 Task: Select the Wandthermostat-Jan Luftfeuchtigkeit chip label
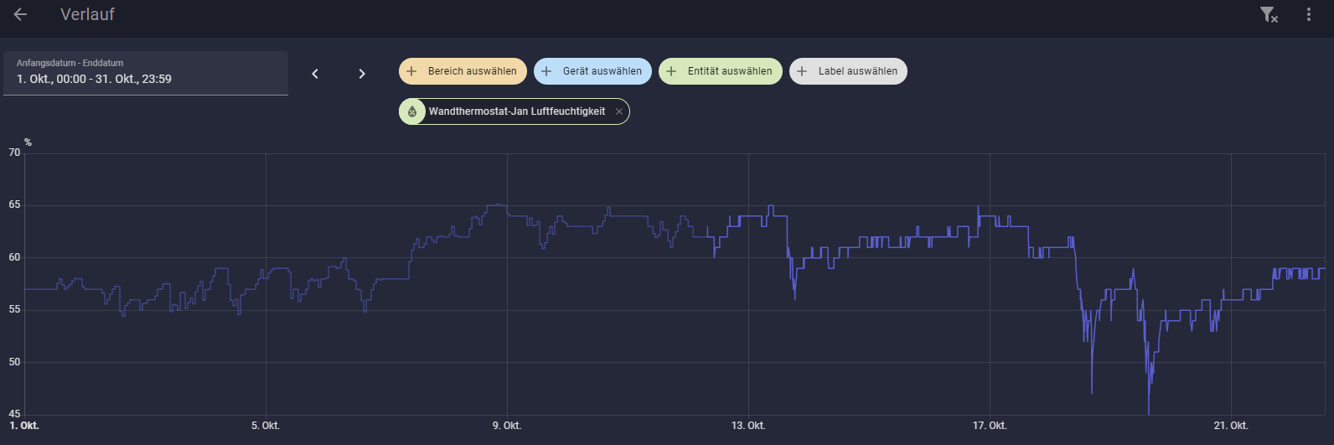[516, 111]
